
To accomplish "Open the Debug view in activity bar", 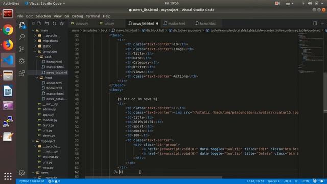I will coord(21,61).
